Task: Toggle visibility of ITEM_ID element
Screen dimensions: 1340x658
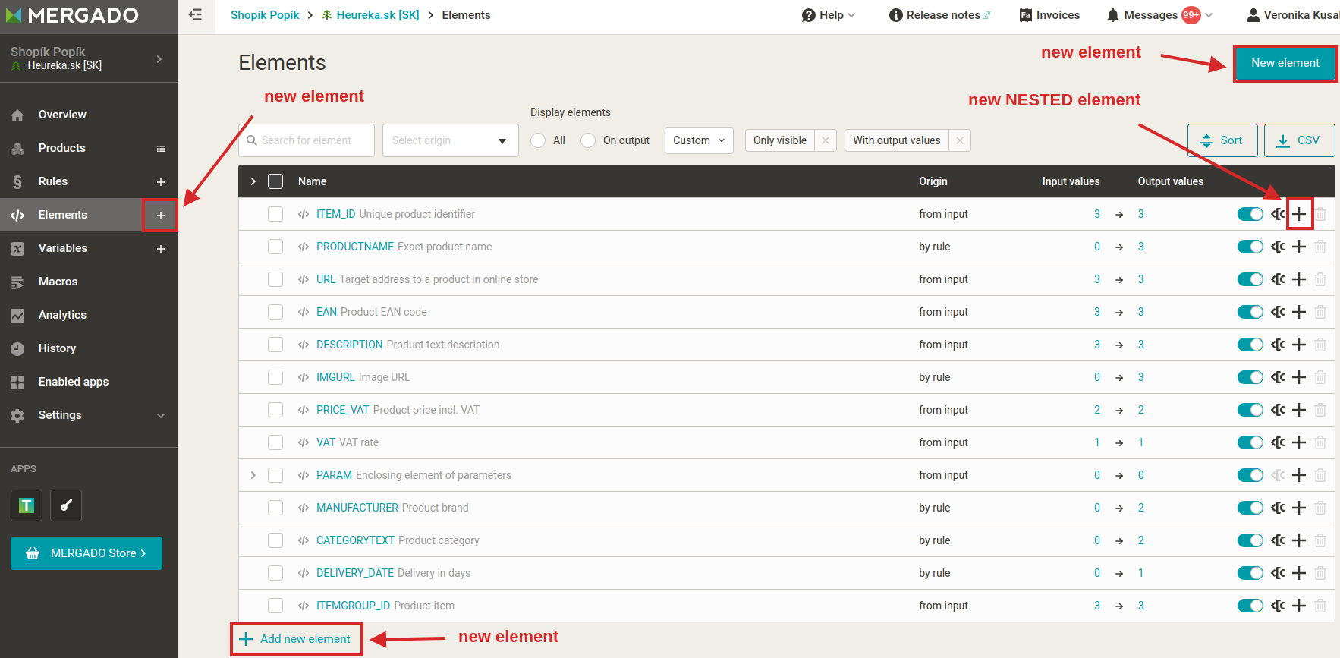Action: click(x=1250, y=214)
